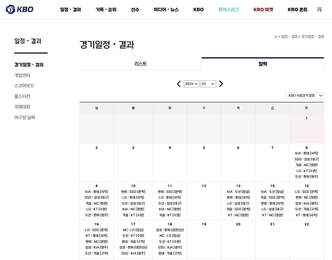Screen dimensions: 332x260
Task: Click March 14 LG : 삼성 [대구] game
Action: coord(272,209)
